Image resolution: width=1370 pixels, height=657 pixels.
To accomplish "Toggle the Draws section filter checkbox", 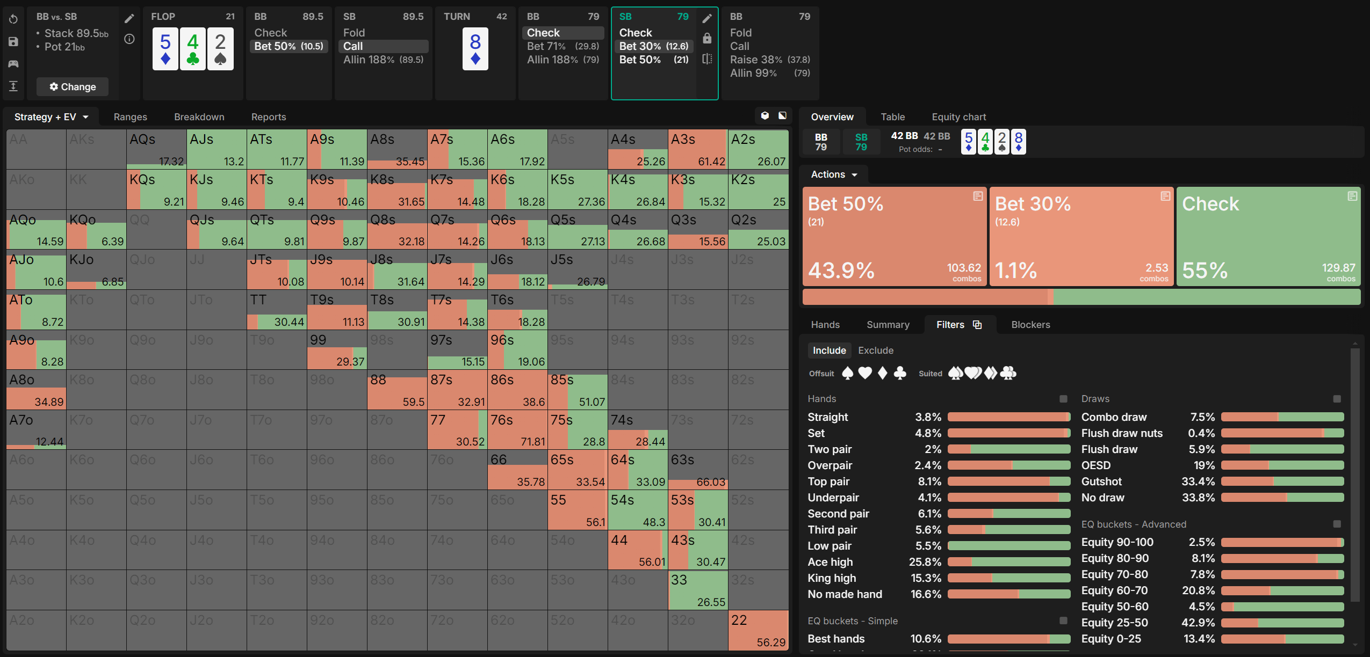I will tap(1337, 399).
